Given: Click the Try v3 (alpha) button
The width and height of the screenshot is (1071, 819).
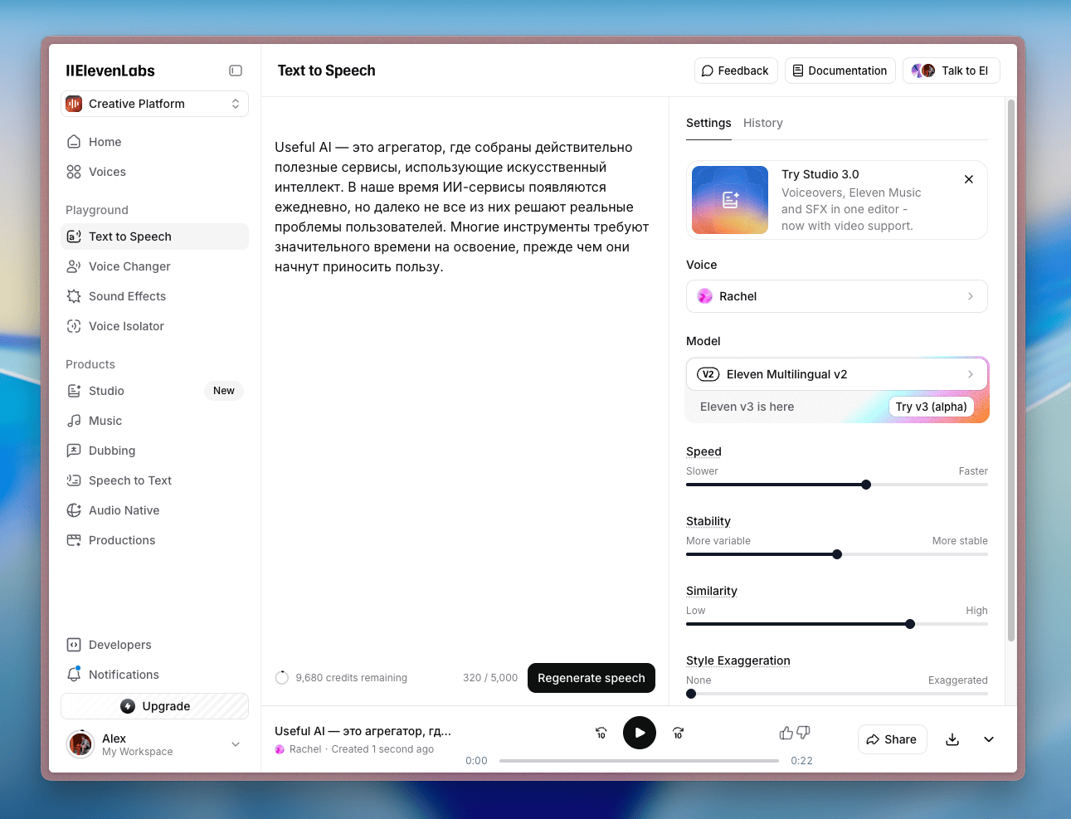Looking at the screenshot, I should (931, 407).
